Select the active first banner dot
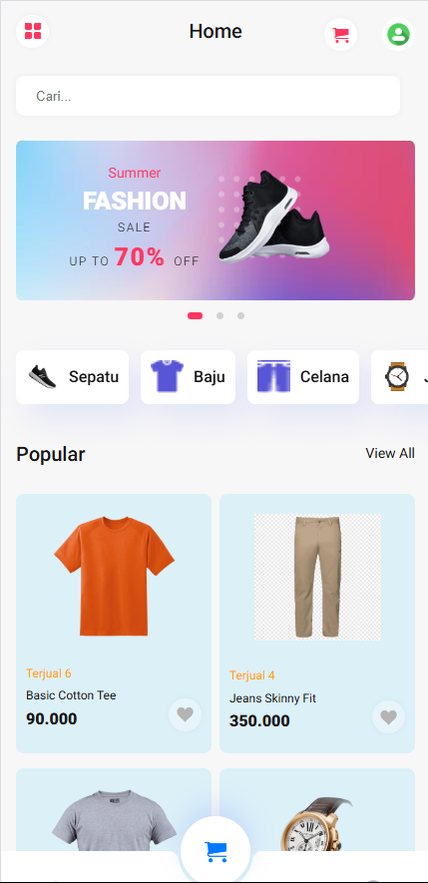Image resolution: width=428 pixels, height=883 pixels. coord(195,316)
